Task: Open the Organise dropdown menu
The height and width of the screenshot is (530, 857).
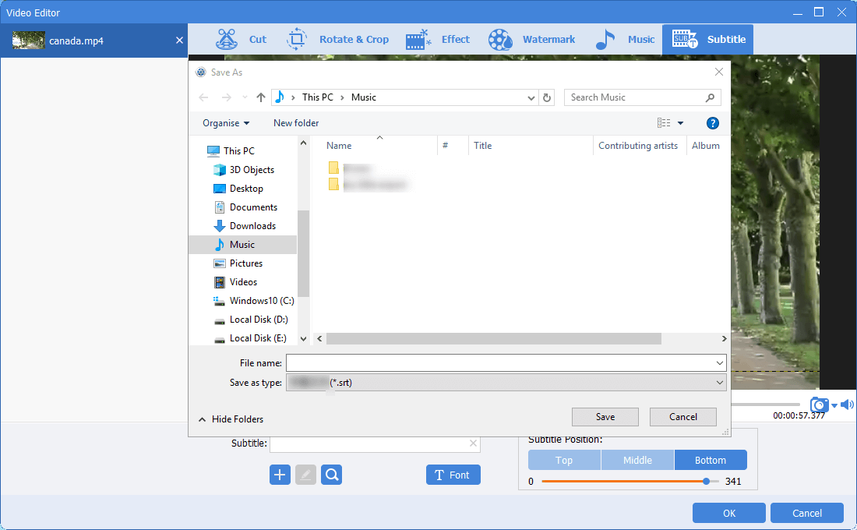Action: (x=226, y=123)
